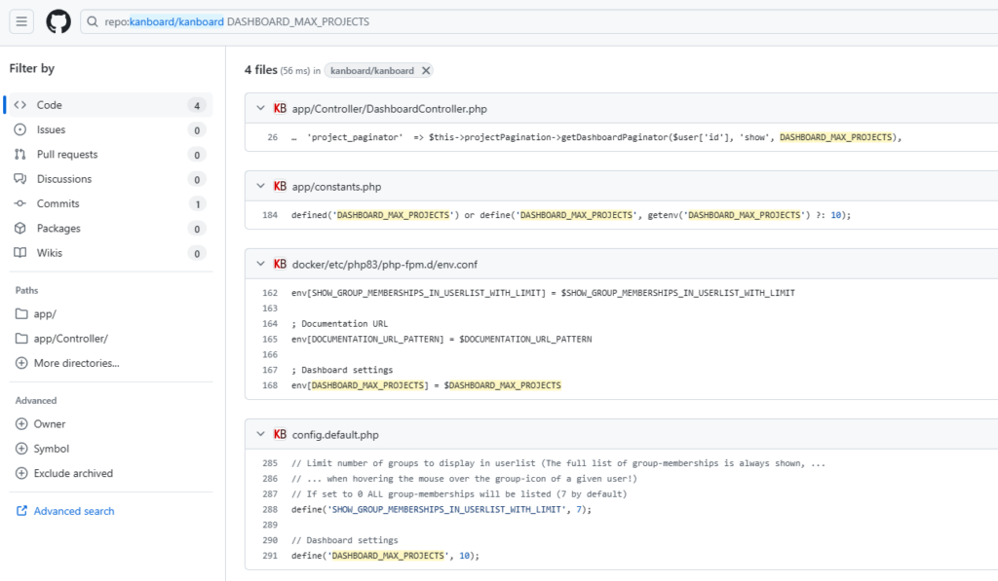The height and width of the screenshot is (581, 998).
Task: Click the plus icon for More directories
Action: (x=21, y=364)
